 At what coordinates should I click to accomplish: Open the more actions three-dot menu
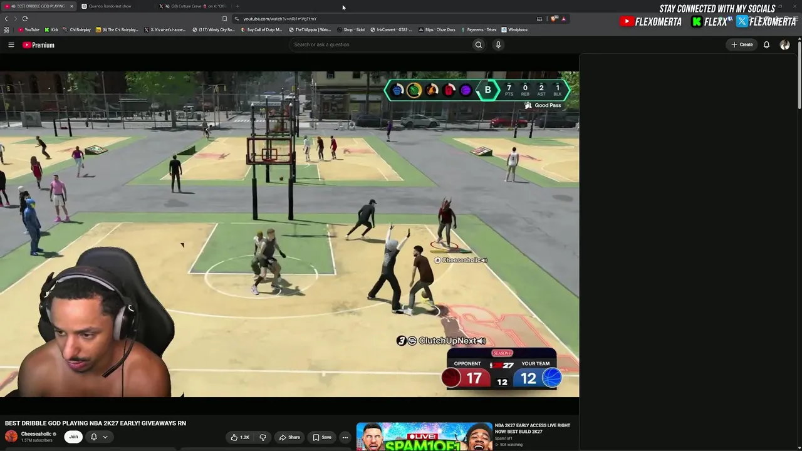point(345,437)
